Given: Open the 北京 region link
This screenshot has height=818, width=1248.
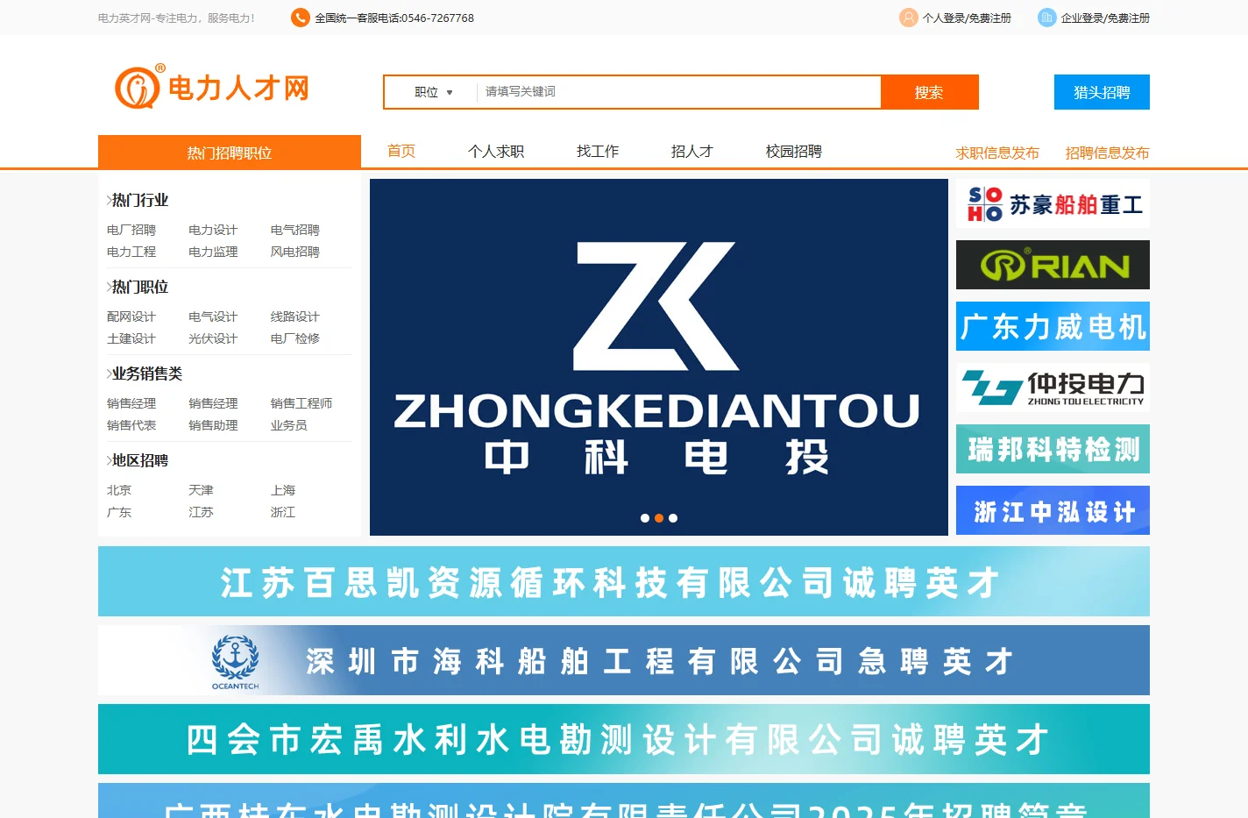Looking at the screenshot, I should click(119, 490).
